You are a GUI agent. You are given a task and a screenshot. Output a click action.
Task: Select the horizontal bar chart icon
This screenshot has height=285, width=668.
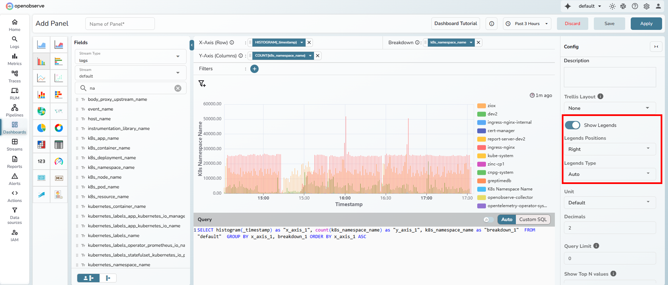coord(59,61)
